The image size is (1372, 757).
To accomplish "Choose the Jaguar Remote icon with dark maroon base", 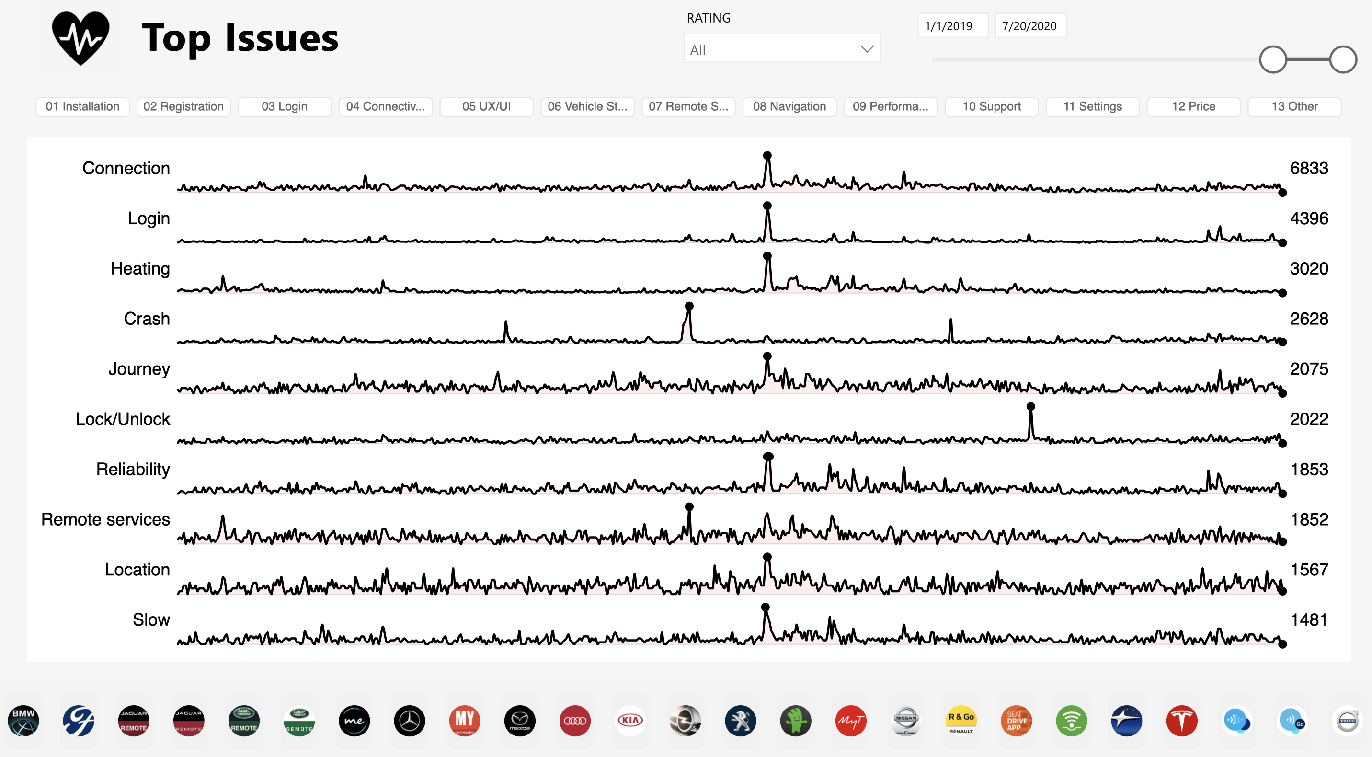I will (x=134, y=721).
